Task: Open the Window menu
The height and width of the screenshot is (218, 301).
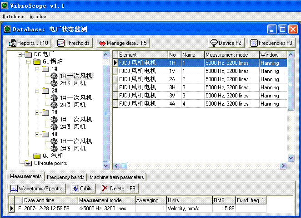Action: 38,17
